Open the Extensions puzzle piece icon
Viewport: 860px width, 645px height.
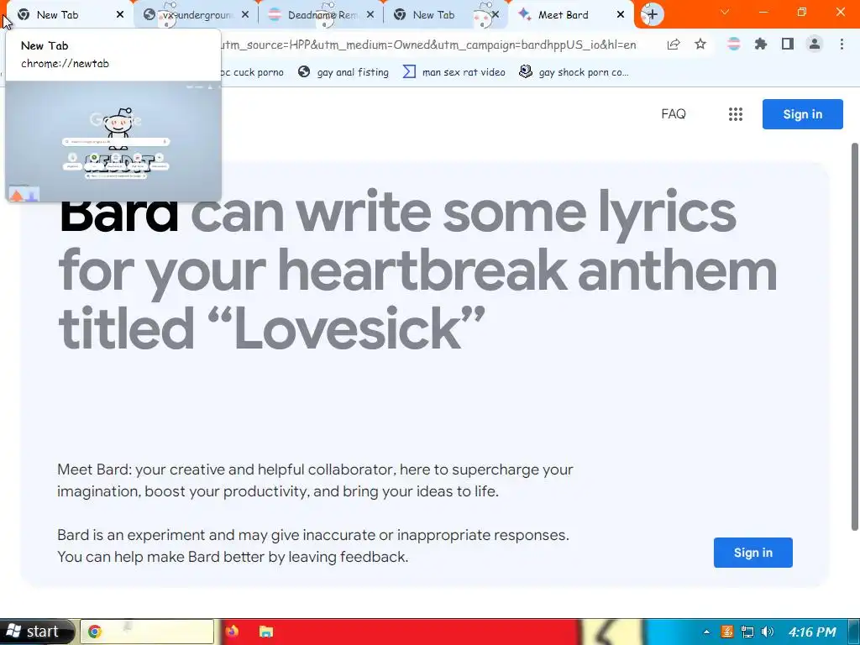point(760,44)
